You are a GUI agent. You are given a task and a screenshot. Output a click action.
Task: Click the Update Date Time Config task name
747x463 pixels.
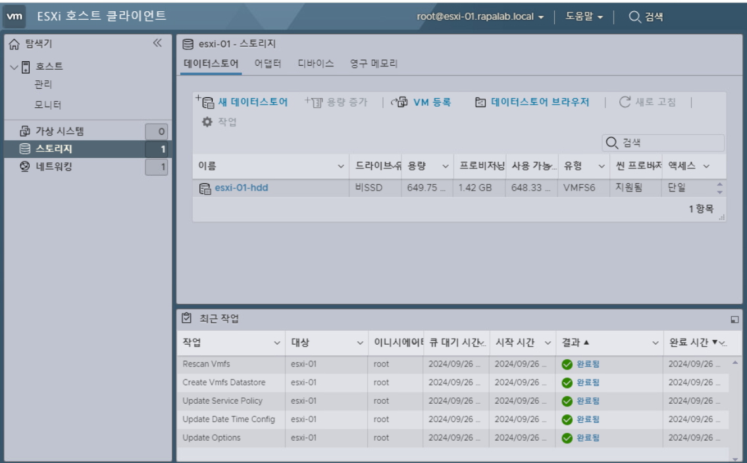pos(228,420)
